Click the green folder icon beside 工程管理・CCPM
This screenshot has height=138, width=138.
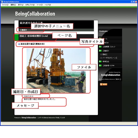(100, 65)
